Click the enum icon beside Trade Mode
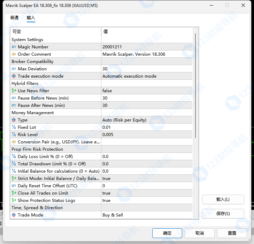The image size is (254, 244). coord(14,215)
